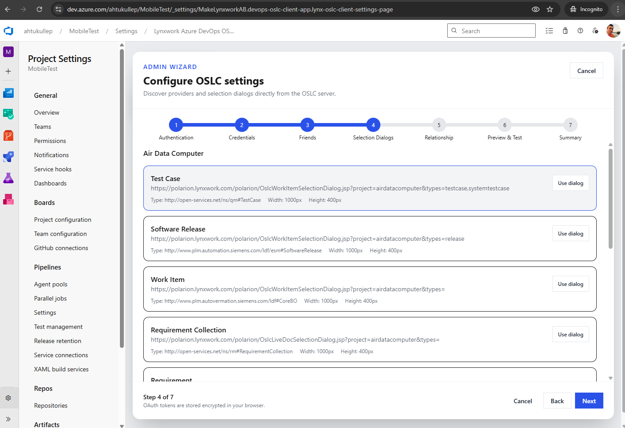Open Service hooks settings
The image size is (625, 428).
tap(53, 169)
